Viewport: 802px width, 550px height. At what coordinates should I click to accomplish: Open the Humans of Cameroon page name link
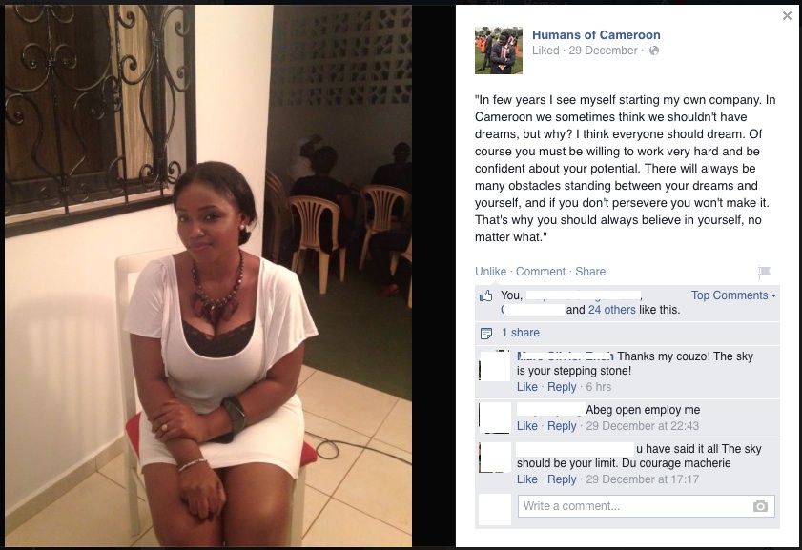click(x=596, y=34)
